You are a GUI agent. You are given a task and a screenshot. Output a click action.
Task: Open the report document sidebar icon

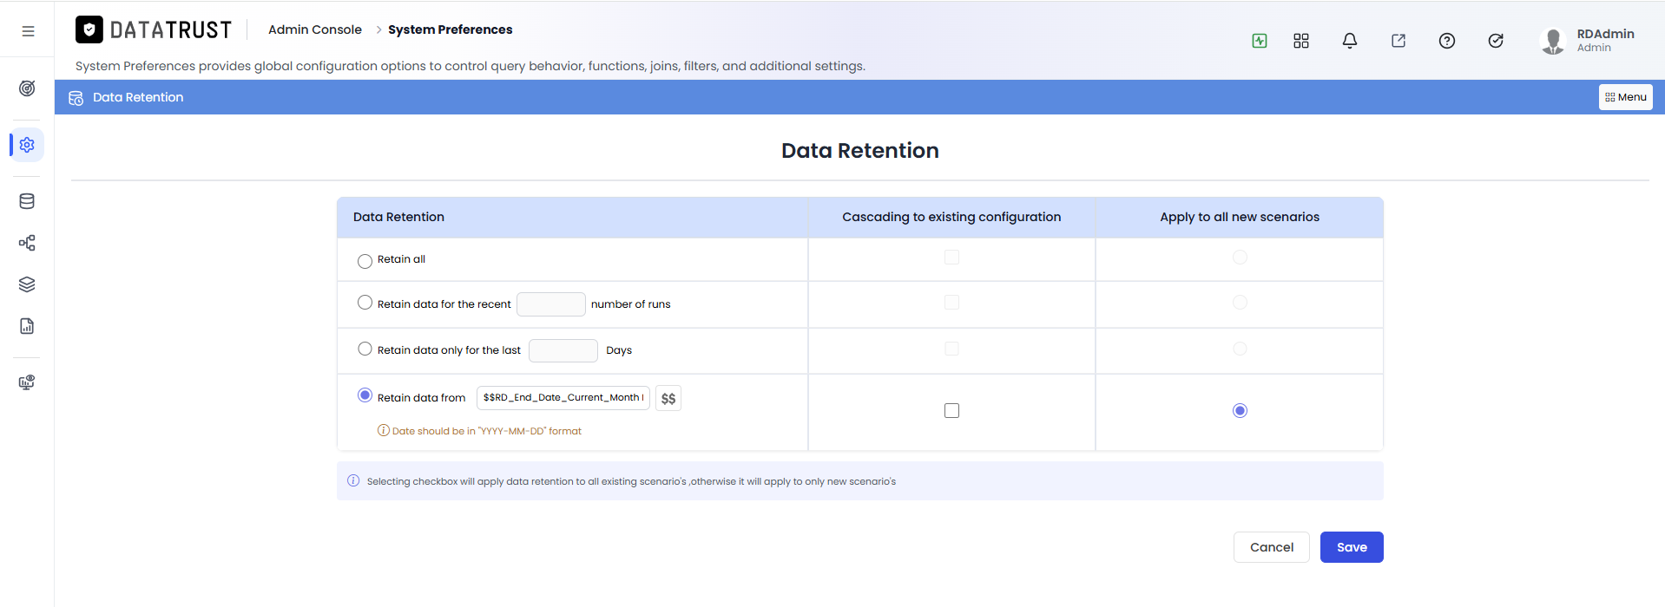tap(27, 326)
